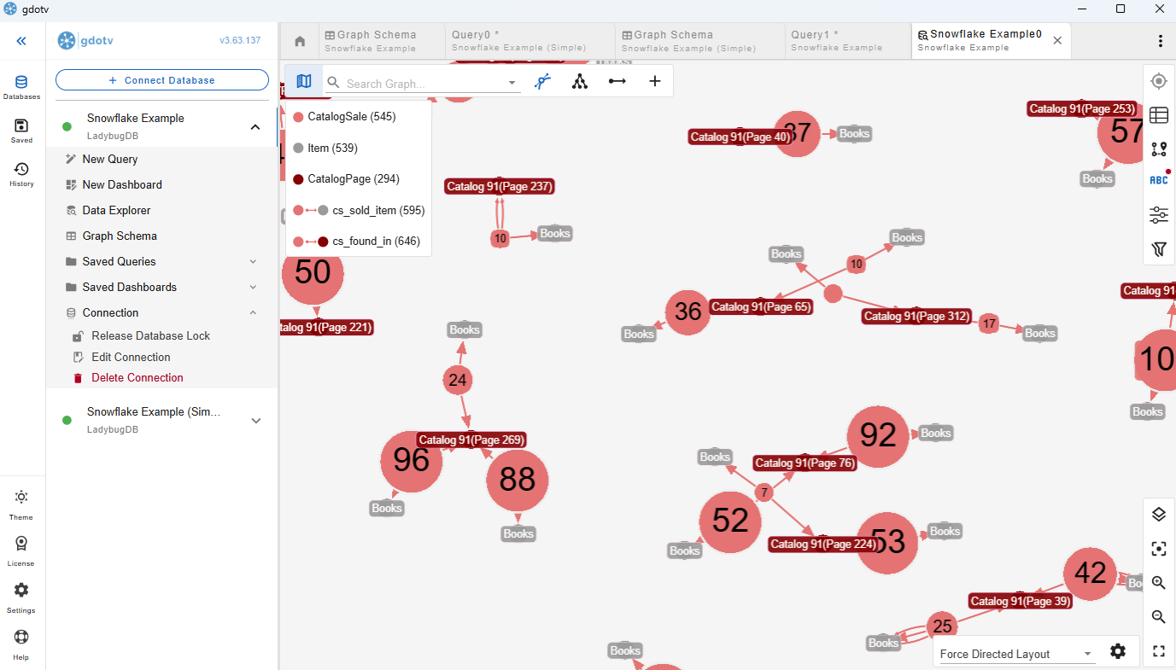The width and height of the screenshot is (1176, 670).
Task: Open the three-dot tab options menu
Action: coord(1160,41)
